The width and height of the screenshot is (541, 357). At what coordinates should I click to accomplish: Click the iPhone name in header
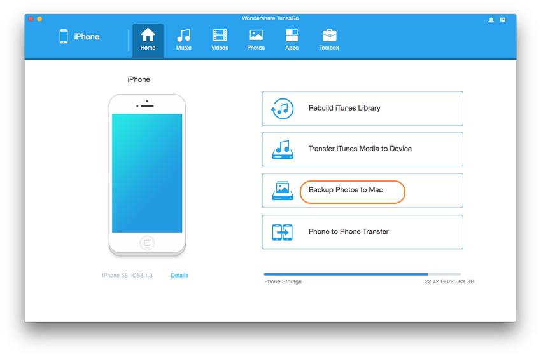pos(87,36)
